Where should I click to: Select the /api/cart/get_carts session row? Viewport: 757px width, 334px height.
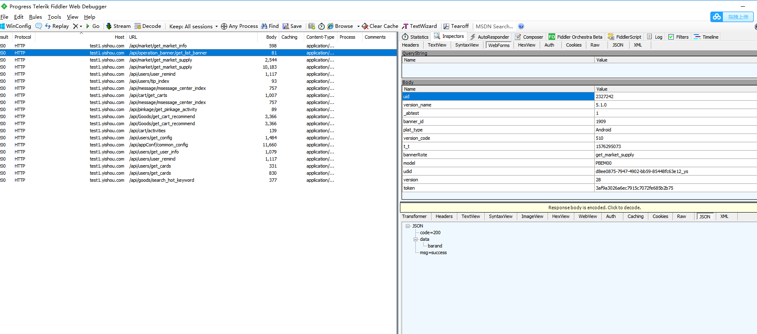click(198, 95)
